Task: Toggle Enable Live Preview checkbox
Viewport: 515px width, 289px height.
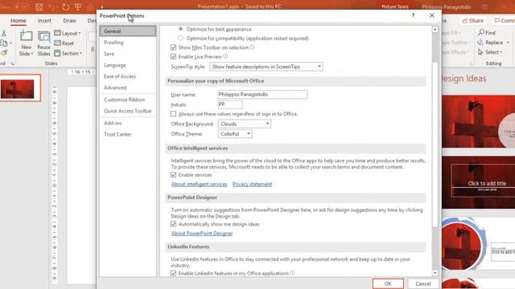Action: click(x=174, y=56)
